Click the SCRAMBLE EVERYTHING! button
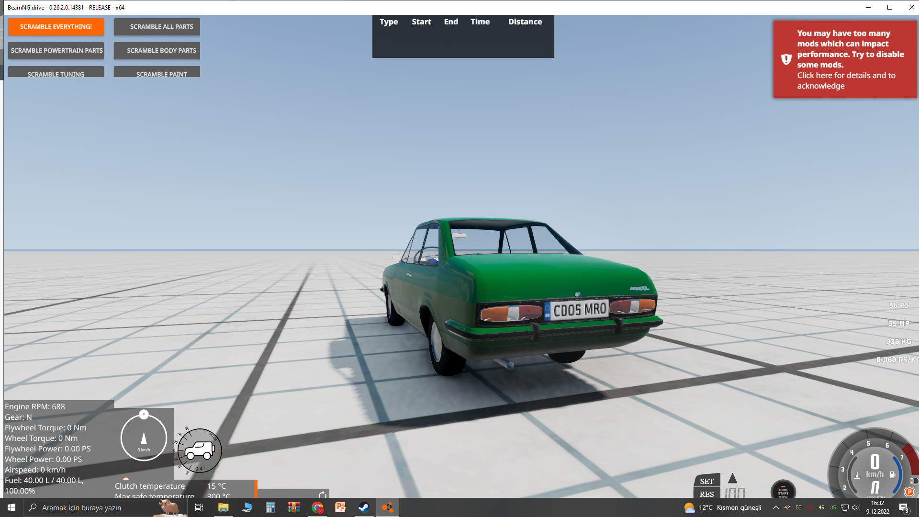The width and height of the screenshot is (919, 517). (x=56, y=27)
